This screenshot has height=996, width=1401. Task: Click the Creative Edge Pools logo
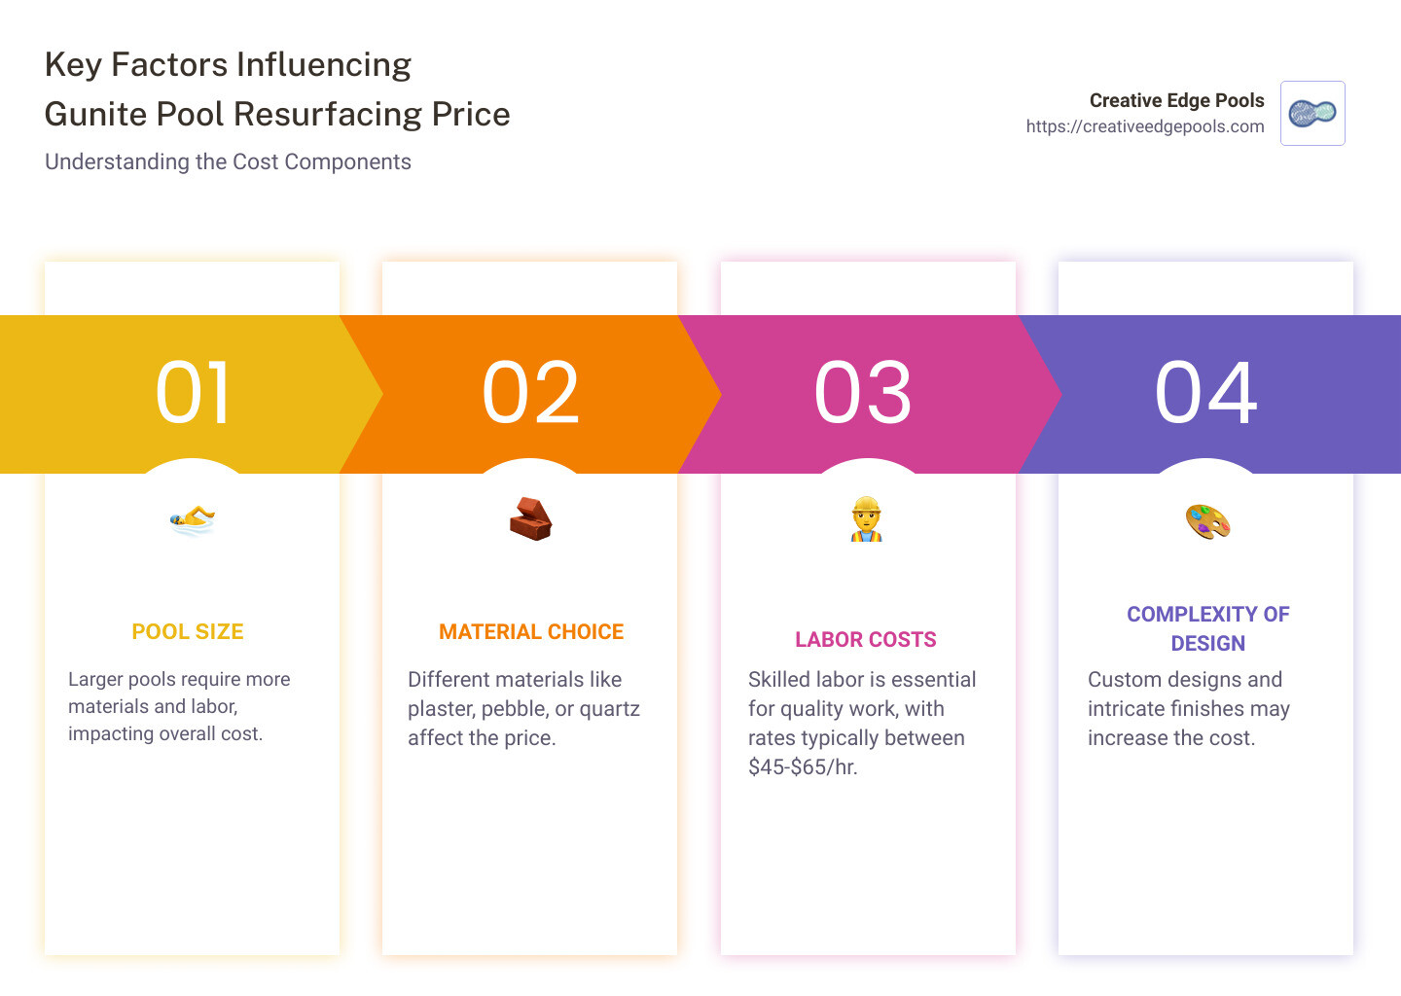[1312, 114]
